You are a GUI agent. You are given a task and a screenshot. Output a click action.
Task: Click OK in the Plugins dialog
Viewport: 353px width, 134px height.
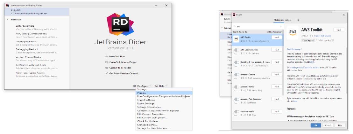click(x=316, y=125)
